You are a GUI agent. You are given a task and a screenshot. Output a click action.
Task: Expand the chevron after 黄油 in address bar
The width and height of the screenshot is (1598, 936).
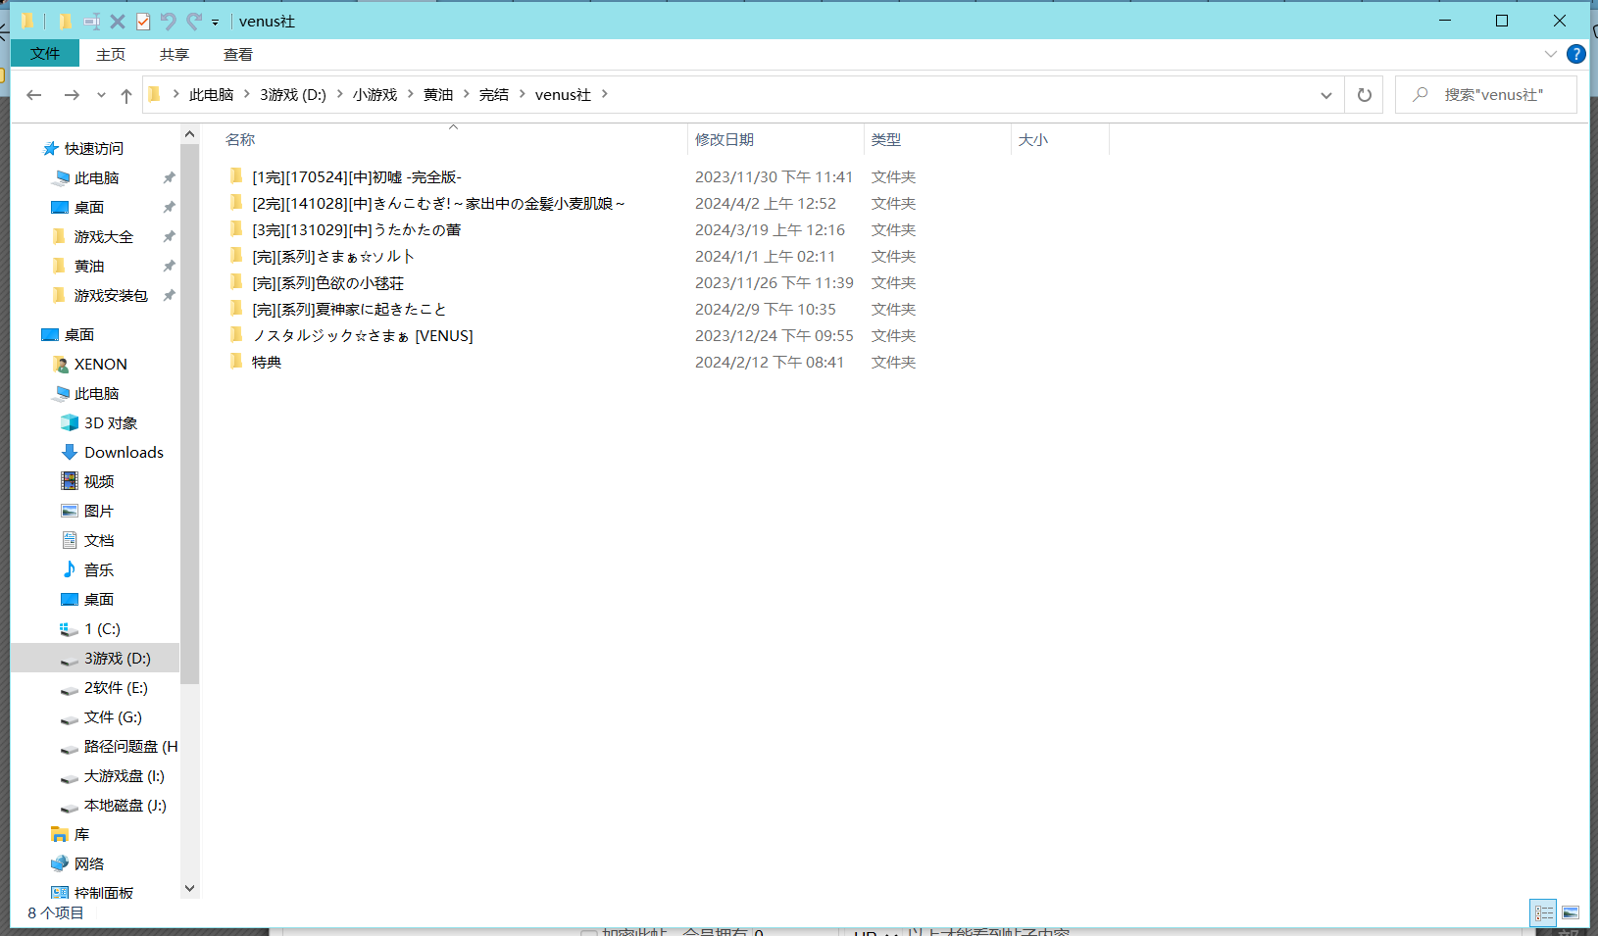[x=466, y=94]
